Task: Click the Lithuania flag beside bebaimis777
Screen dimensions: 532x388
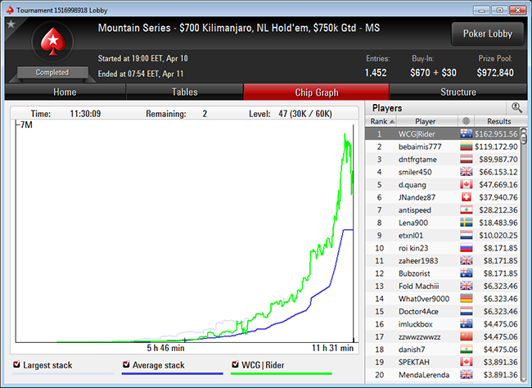Action: (467, 147)
